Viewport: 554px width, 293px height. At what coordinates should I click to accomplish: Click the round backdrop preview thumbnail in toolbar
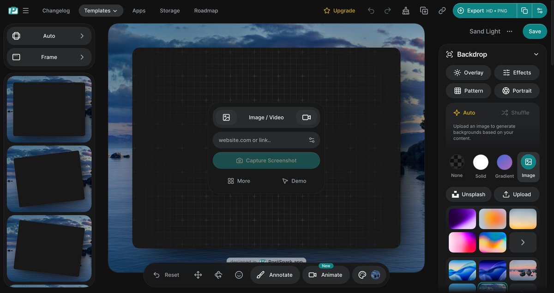376,275
